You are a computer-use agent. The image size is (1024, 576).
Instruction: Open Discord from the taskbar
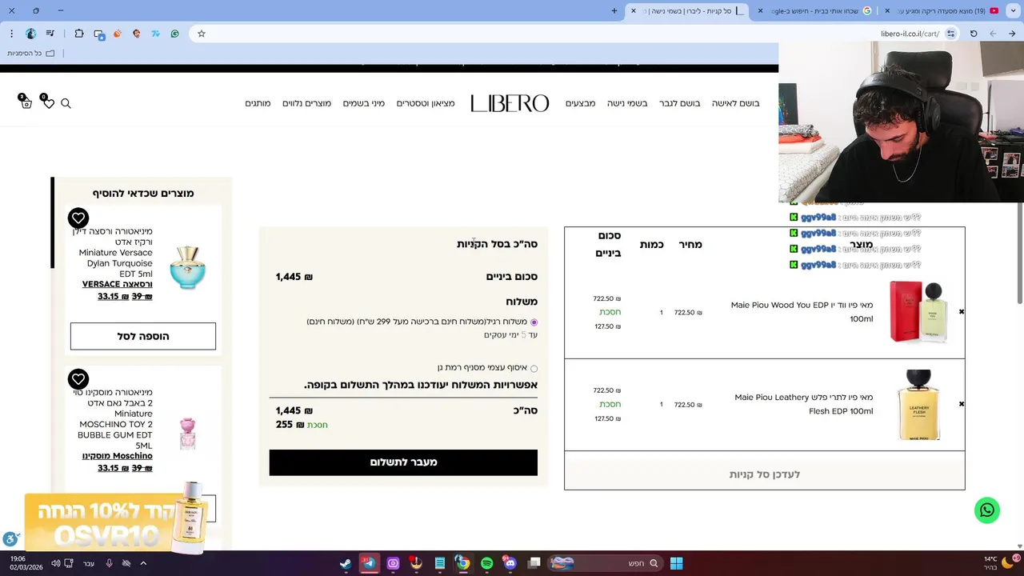click(x=510, y=563)
